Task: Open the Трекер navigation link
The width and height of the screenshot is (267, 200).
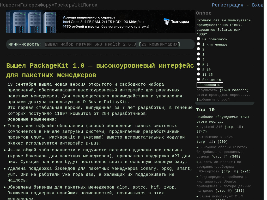Action: (x=63, y=5)
